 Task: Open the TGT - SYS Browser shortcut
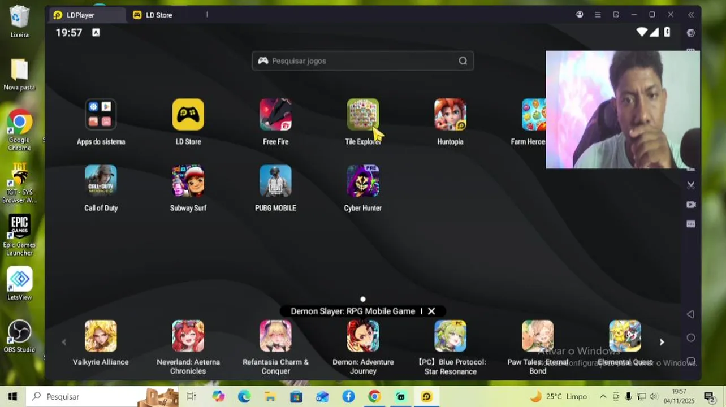click(x=19, y=183)
